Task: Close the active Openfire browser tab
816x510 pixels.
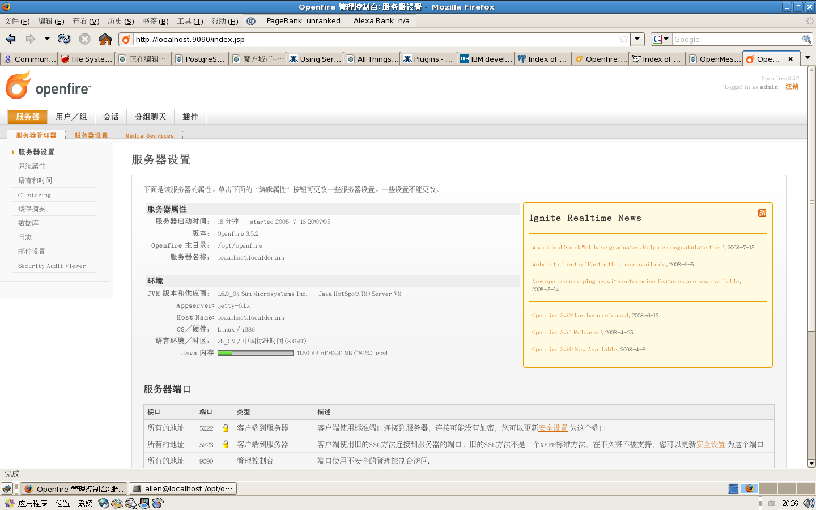Action: pyautogui.click(x=790, y=59)
